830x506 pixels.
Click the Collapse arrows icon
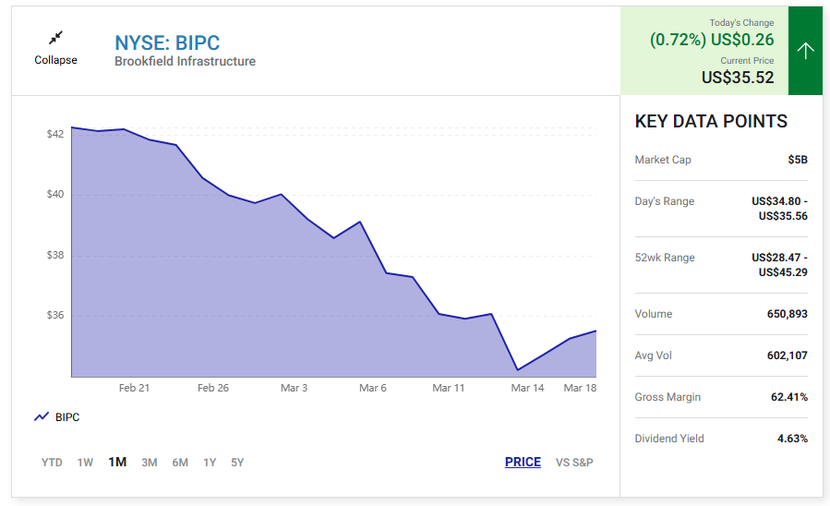(55, 38)
